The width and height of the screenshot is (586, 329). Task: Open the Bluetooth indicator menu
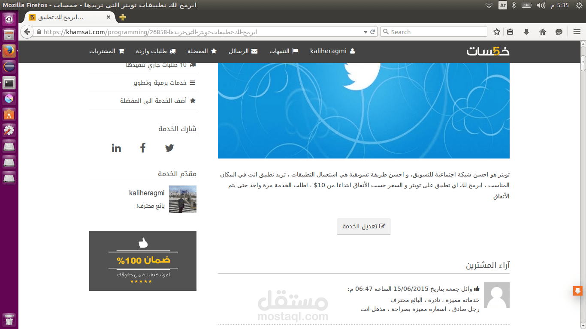click(x=514, y=5)
